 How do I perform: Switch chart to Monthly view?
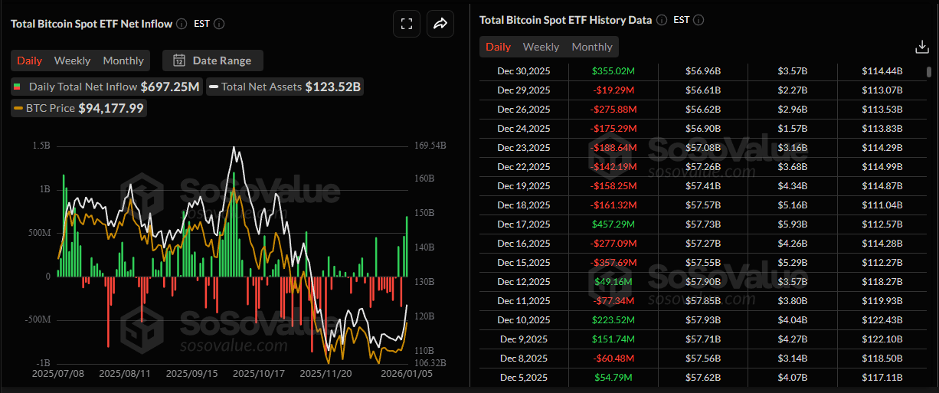[x=123, y=61]
